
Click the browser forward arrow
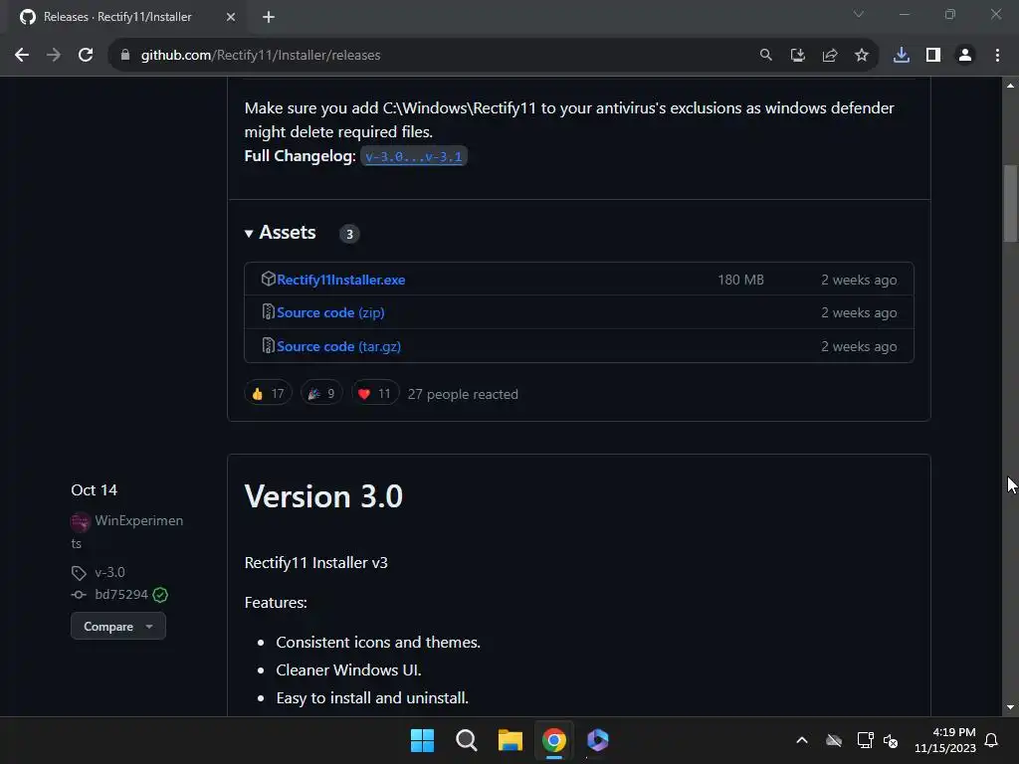point(54,56)
